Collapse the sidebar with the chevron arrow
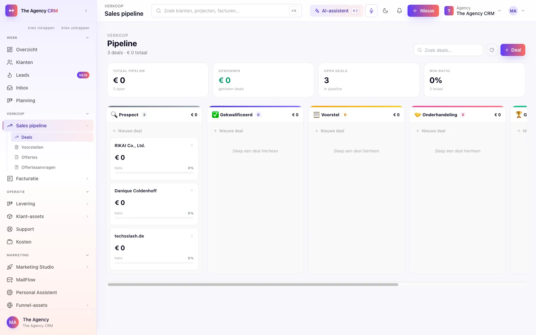 86,11
